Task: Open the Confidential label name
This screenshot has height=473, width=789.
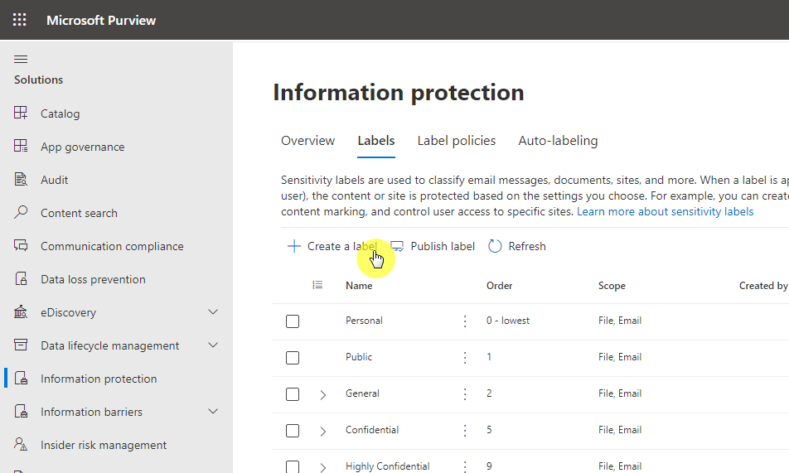Action: tap(372, 430)
